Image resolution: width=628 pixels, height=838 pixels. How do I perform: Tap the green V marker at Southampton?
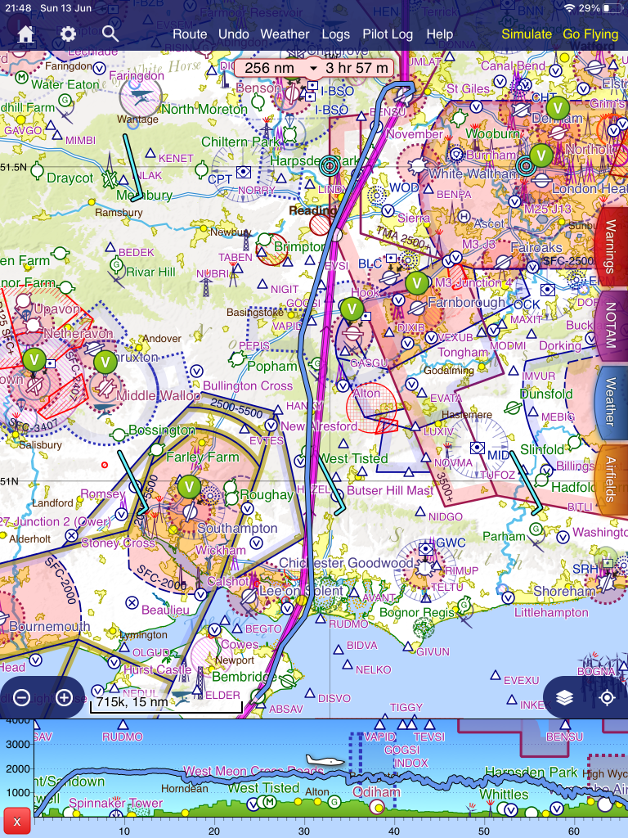click(x=190, y=487)
